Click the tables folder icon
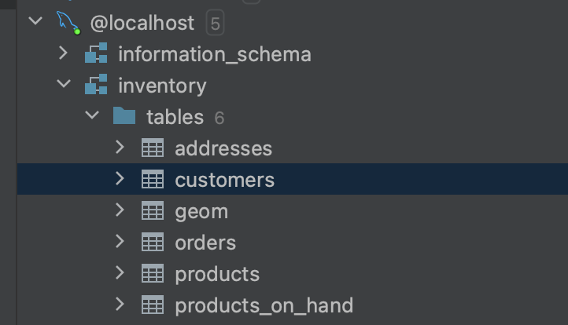Screen dimensions: 568x325 tap(124, 117)
